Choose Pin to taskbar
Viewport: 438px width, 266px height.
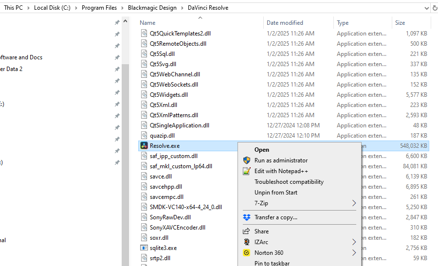272,263
